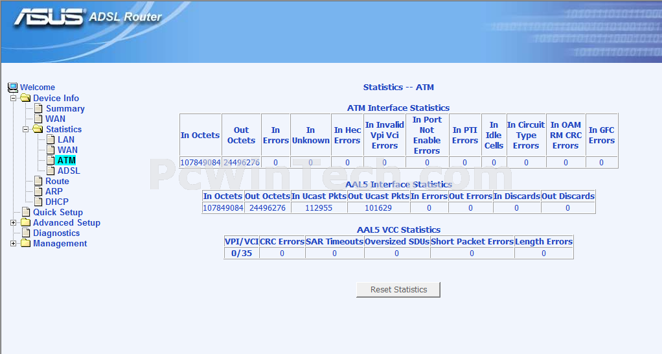Open Quick Setup
This screenshot has height=354, width=662.
[x=58, y=213]
